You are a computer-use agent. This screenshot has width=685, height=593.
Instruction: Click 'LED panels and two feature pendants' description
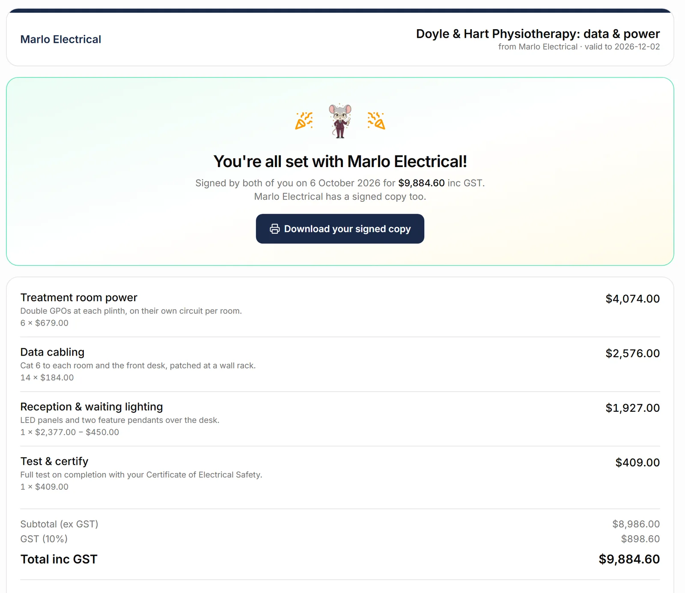(x=120, y=420)
